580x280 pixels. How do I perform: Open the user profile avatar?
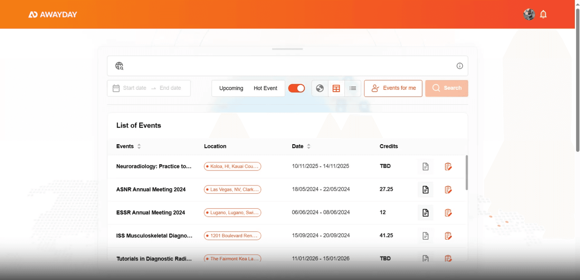pos(529,14)
